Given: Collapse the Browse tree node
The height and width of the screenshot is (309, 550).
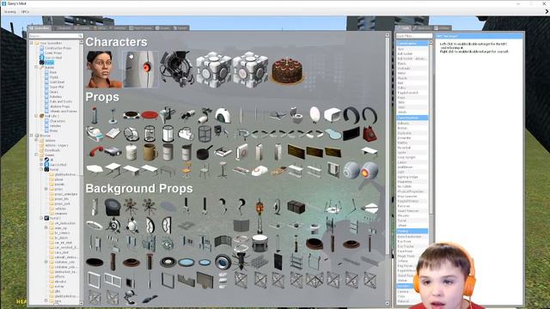Looking at the screenshot, I should [31, 136].
